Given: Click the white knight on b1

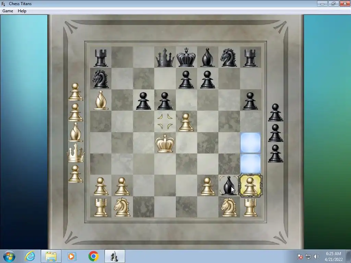Looking at the screenshot, I should pos(122,207).
